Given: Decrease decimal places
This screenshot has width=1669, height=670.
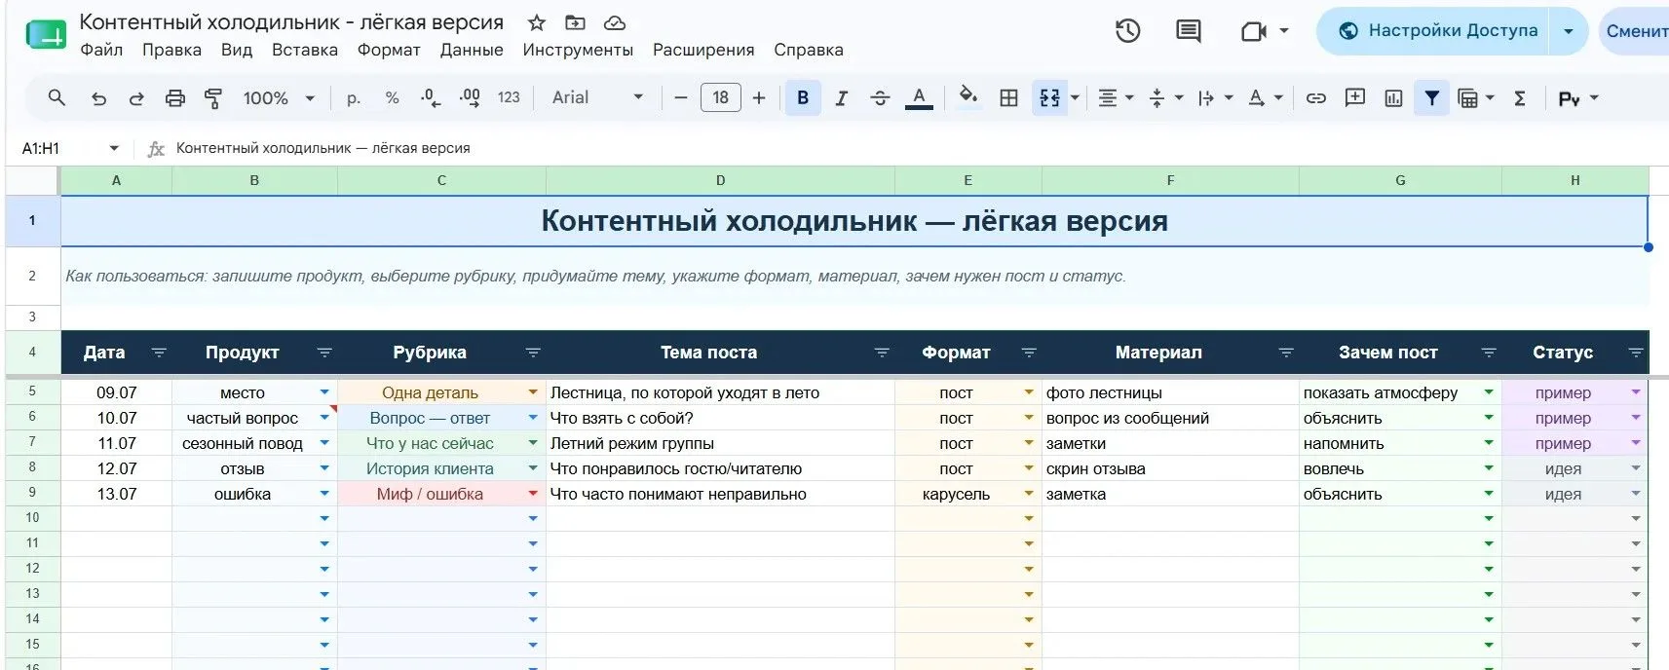Looking at the screenshot, I should (x=430, y=97).
